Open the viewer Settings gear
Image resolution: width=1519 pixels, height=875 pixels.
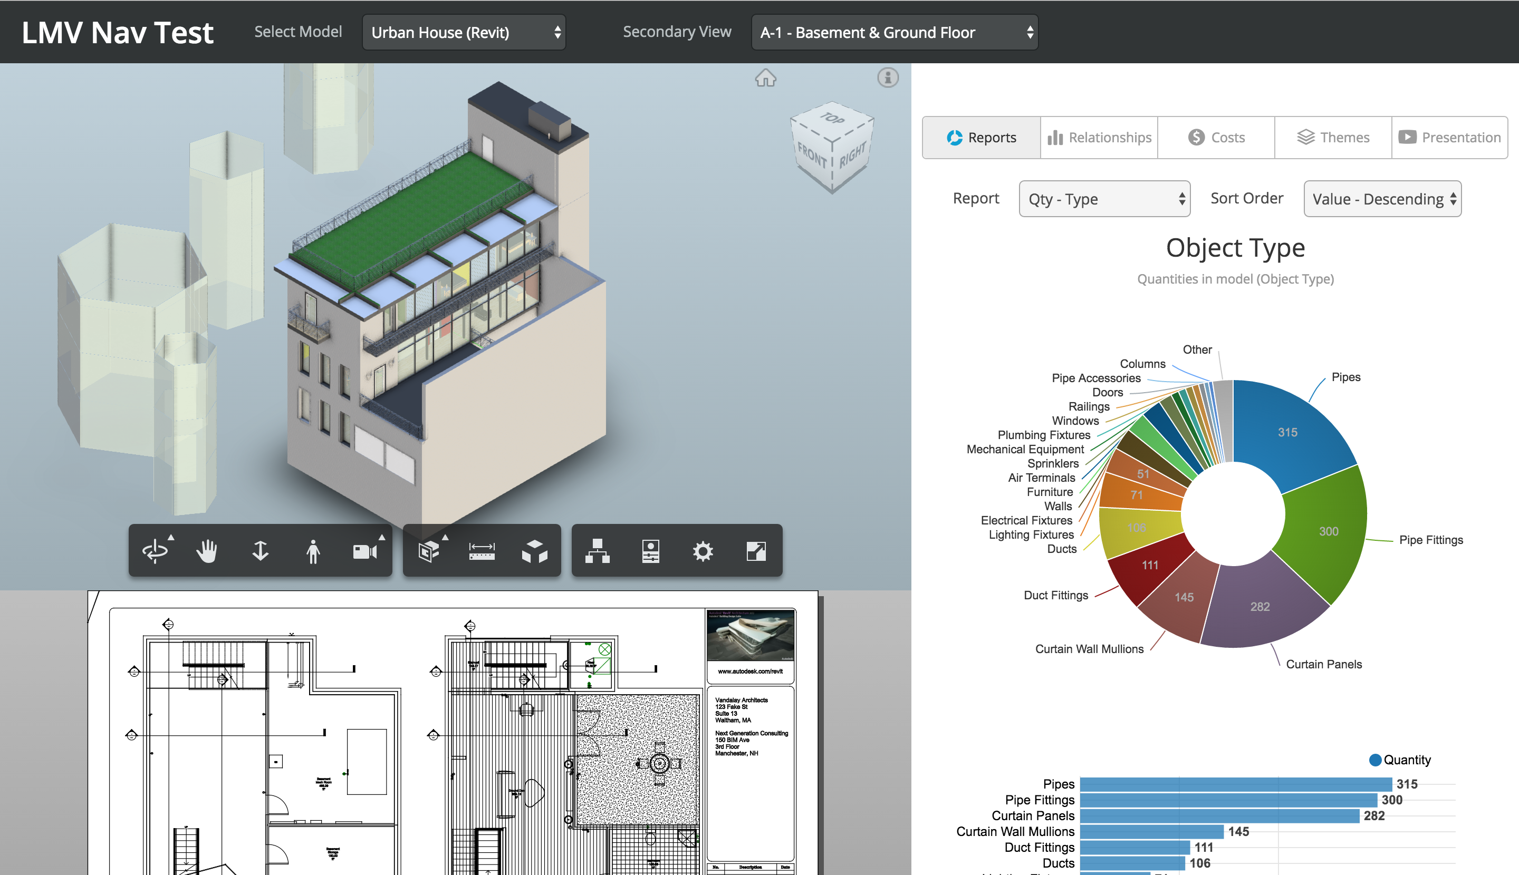703,550
